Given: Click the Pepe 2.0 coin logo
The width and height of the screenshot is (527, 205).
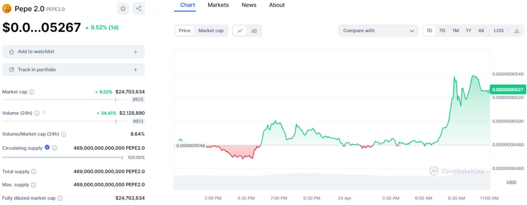Looking at the screenshot, I should click(7, 8).
